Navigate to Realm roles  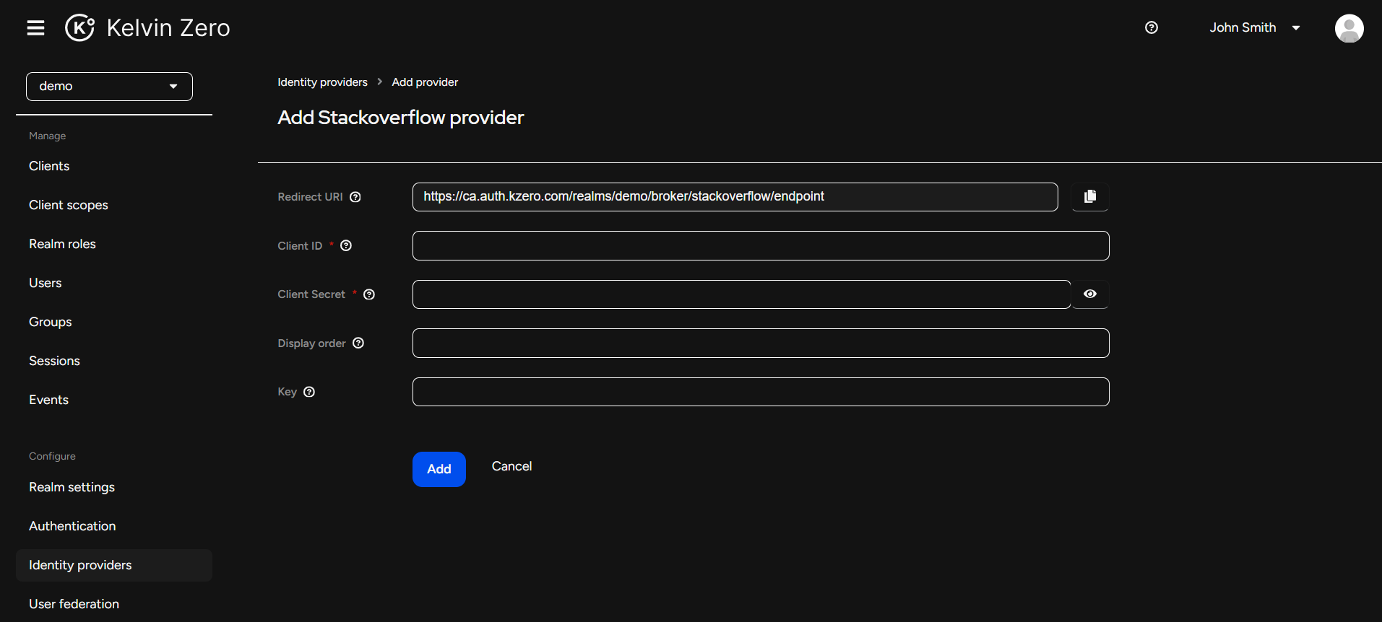(62, 244)
